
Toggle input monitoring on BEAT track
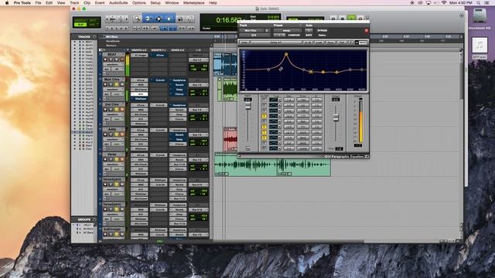(111, 59)
